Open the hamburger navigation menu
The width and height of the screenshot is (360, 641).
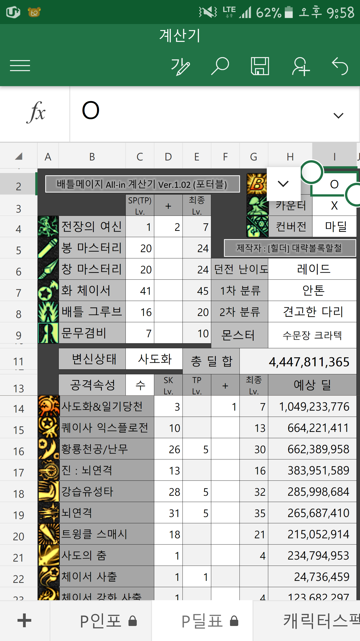click(x=20, y=66)
